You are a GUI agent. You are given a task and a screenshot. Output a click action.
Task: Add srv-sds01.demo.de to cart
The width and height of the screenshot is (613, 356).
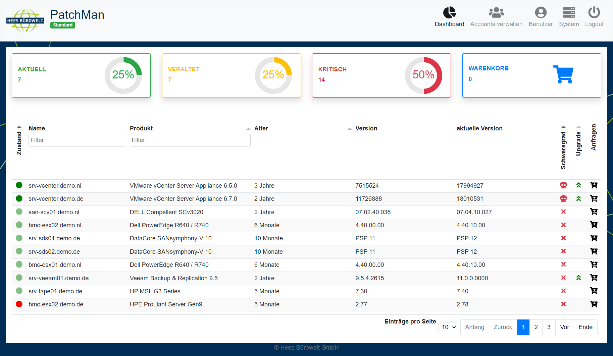(594, 238)
